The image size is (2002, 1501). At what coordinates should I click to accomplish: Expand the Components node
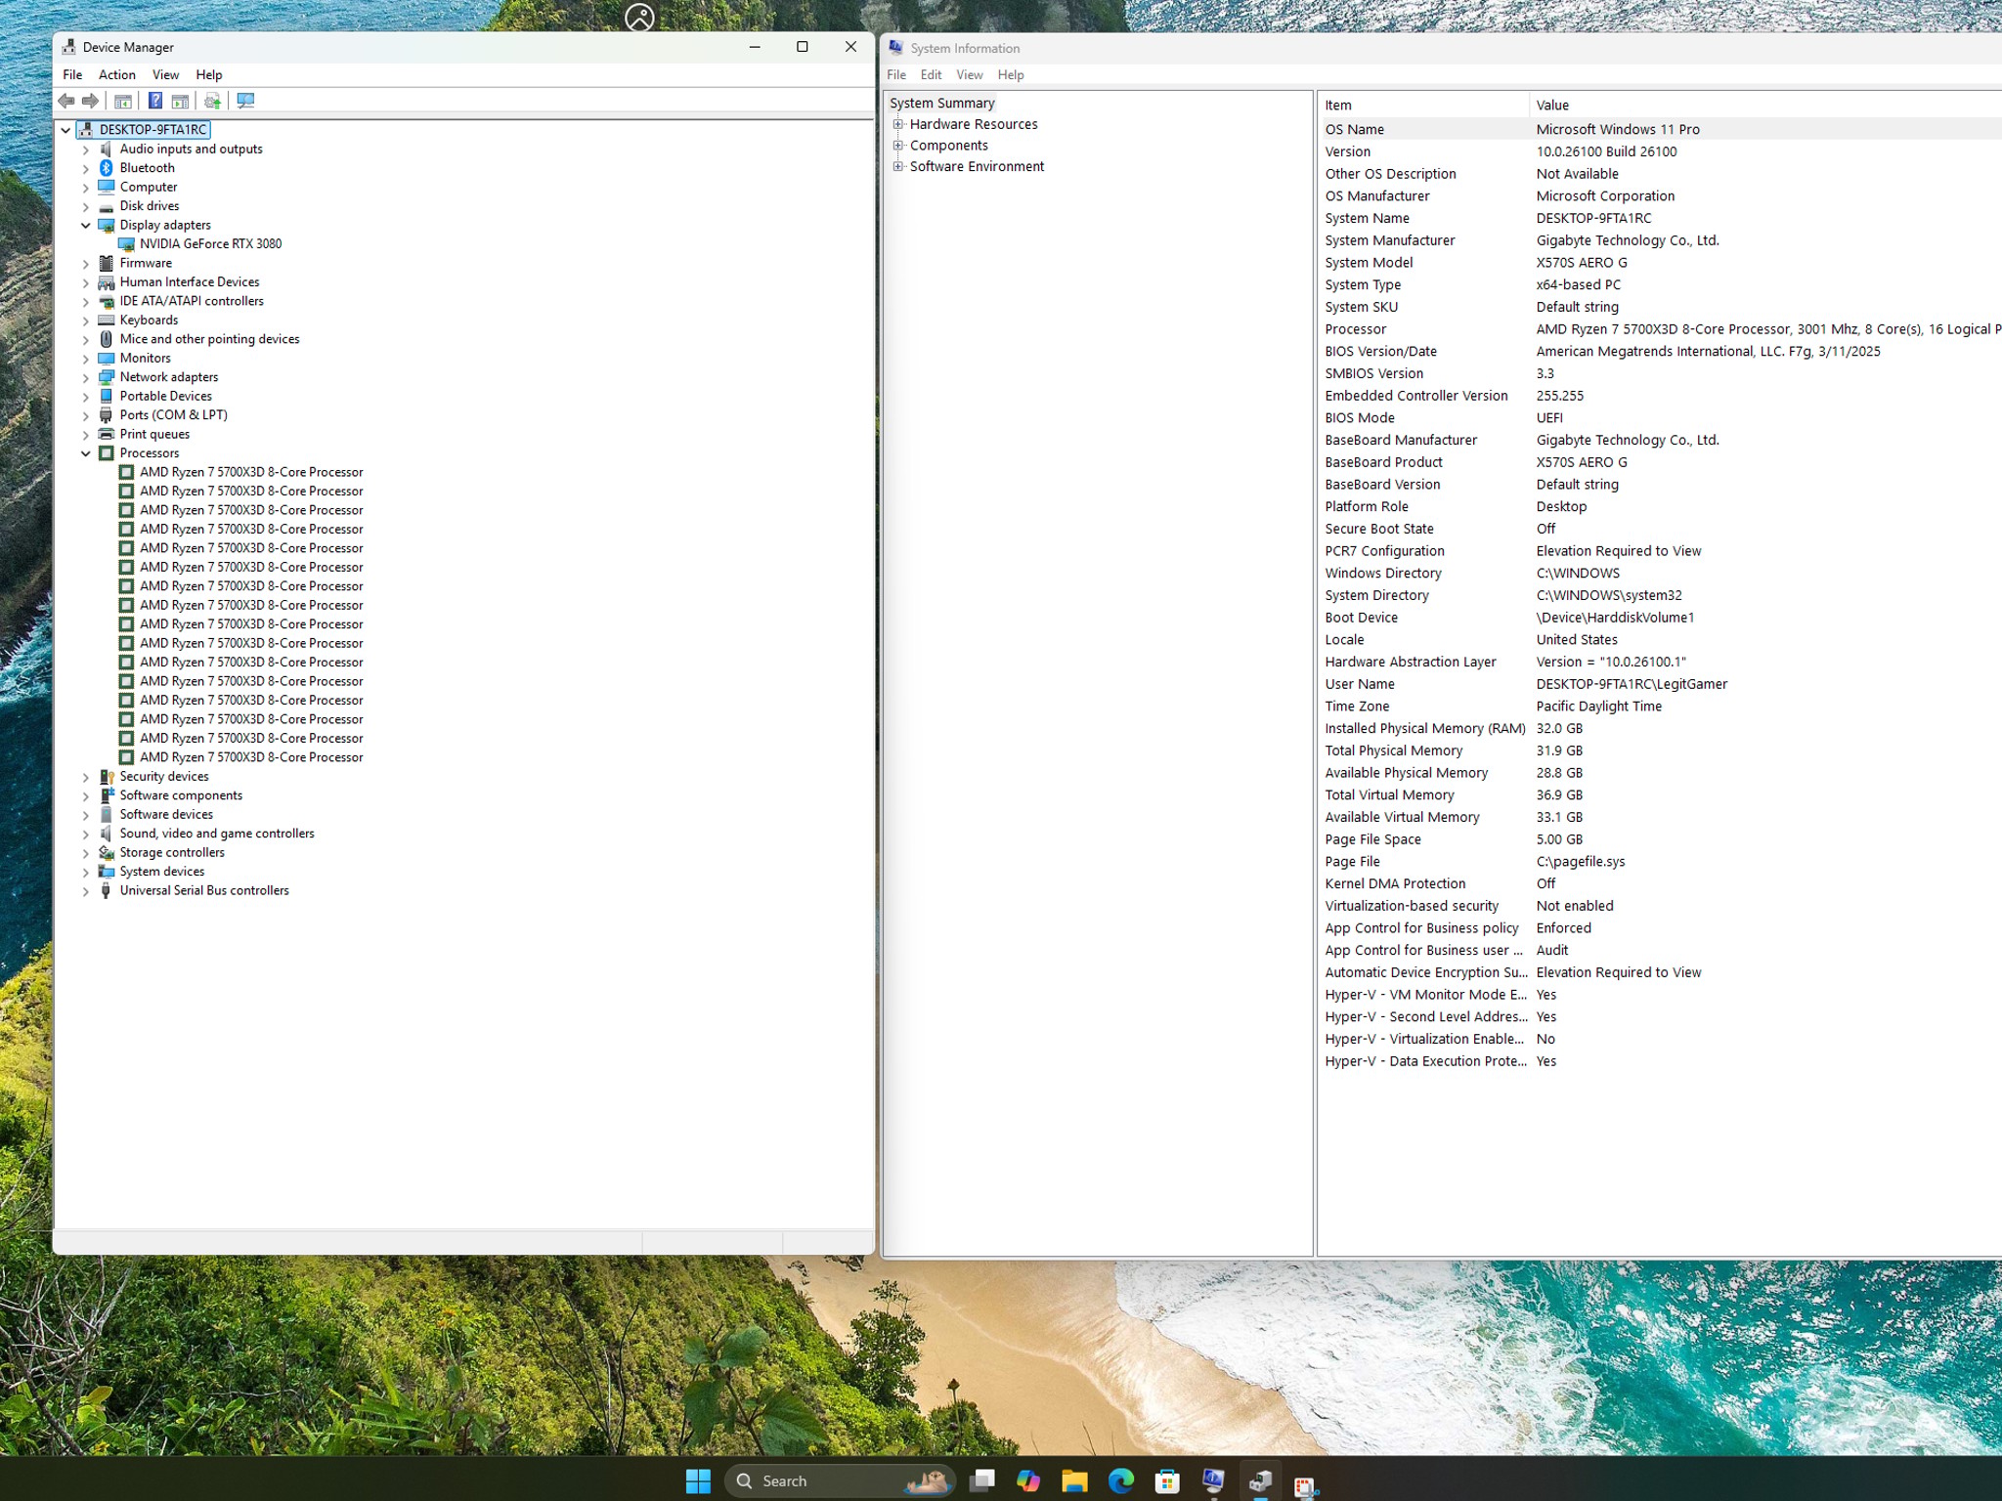(897, 146)
